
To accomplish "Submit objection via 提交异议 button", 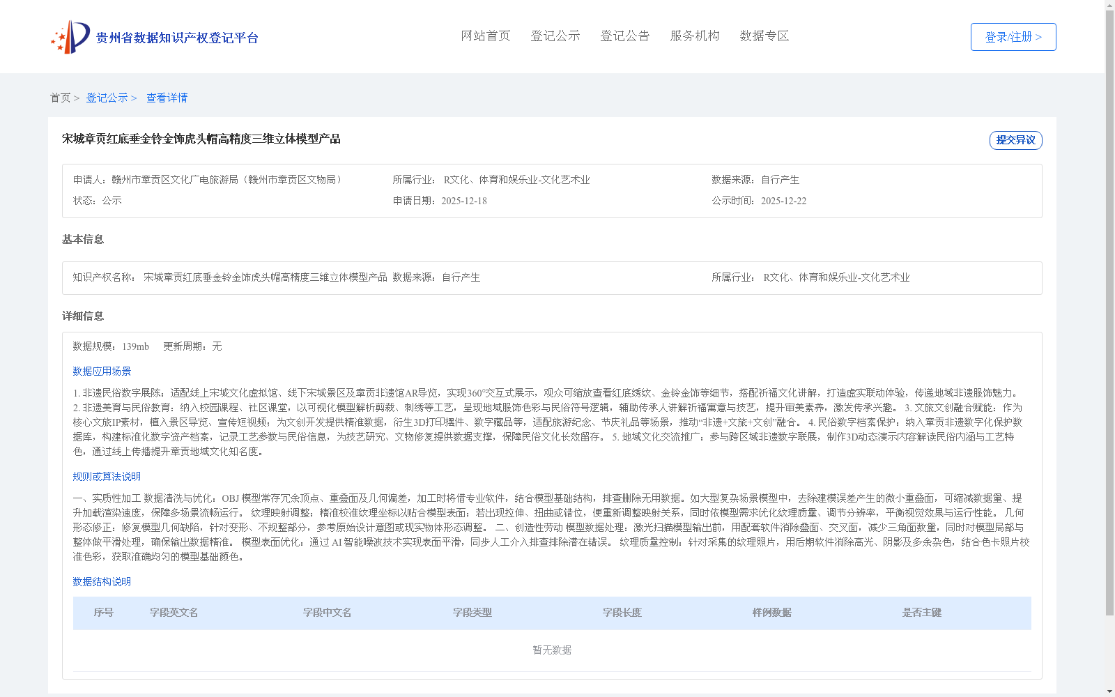I will [x=1016, y=140].
